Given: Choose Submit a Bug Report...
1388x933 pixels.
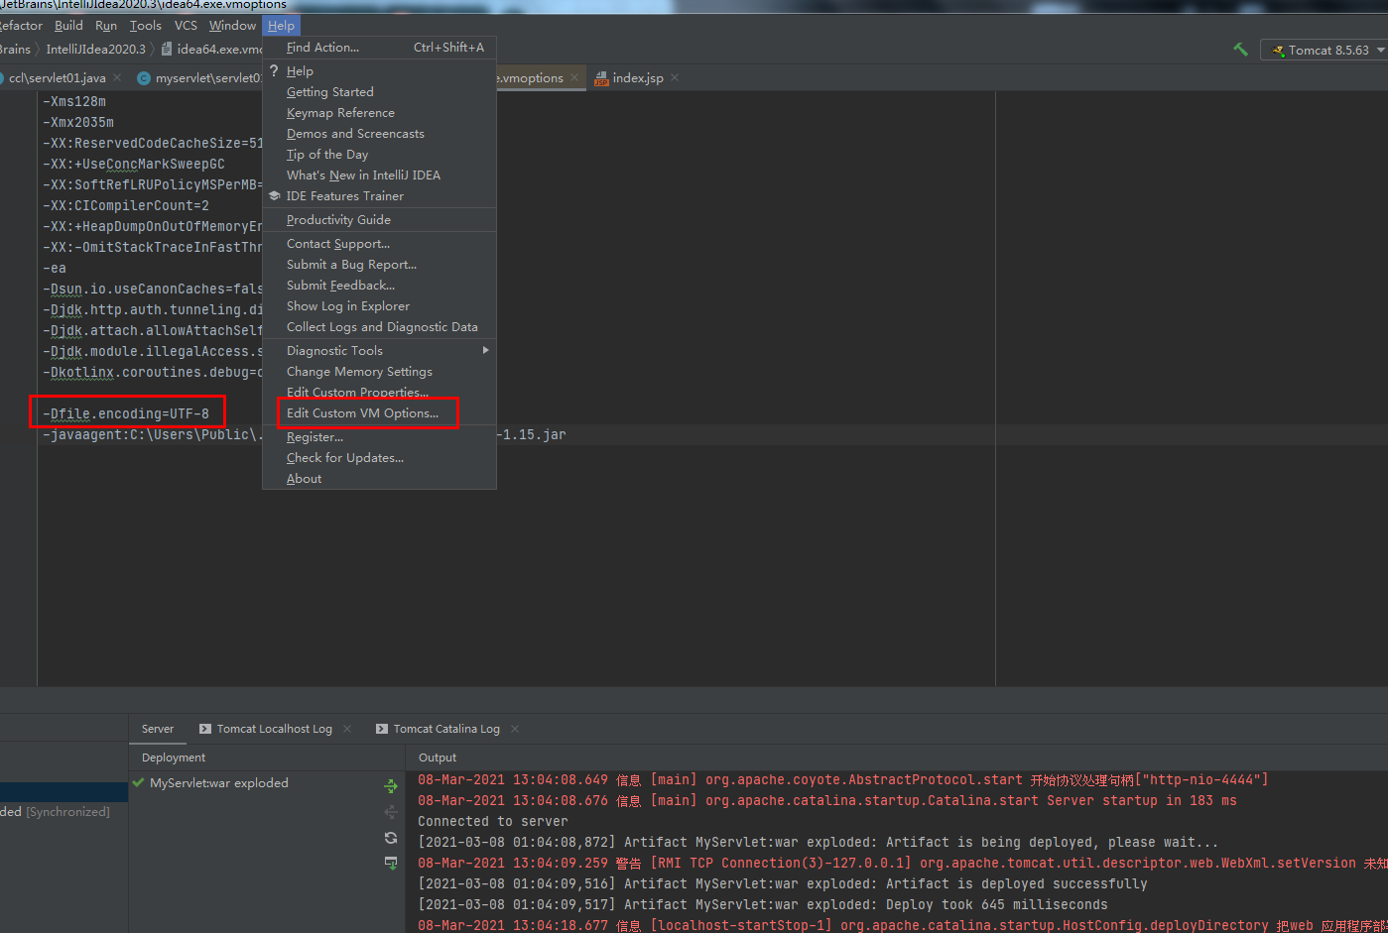Looking at the screenshot, I should coord(379,264).
